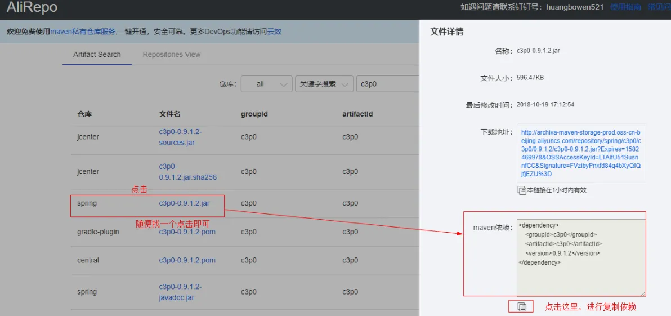Open c3p0-0.9.1.2.pom in gradle-plugin row

tap(187, 232)
